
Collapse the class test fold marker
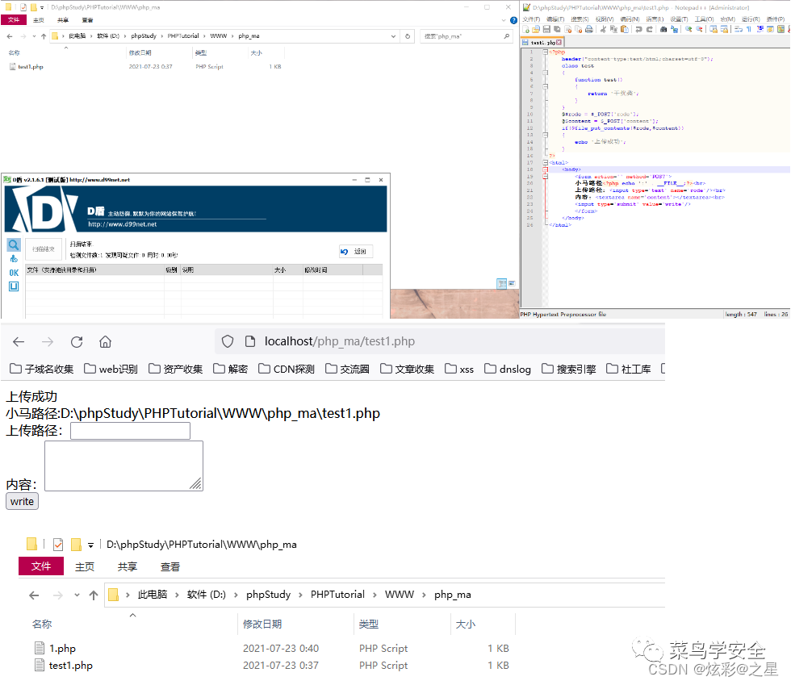coord(546,73)
